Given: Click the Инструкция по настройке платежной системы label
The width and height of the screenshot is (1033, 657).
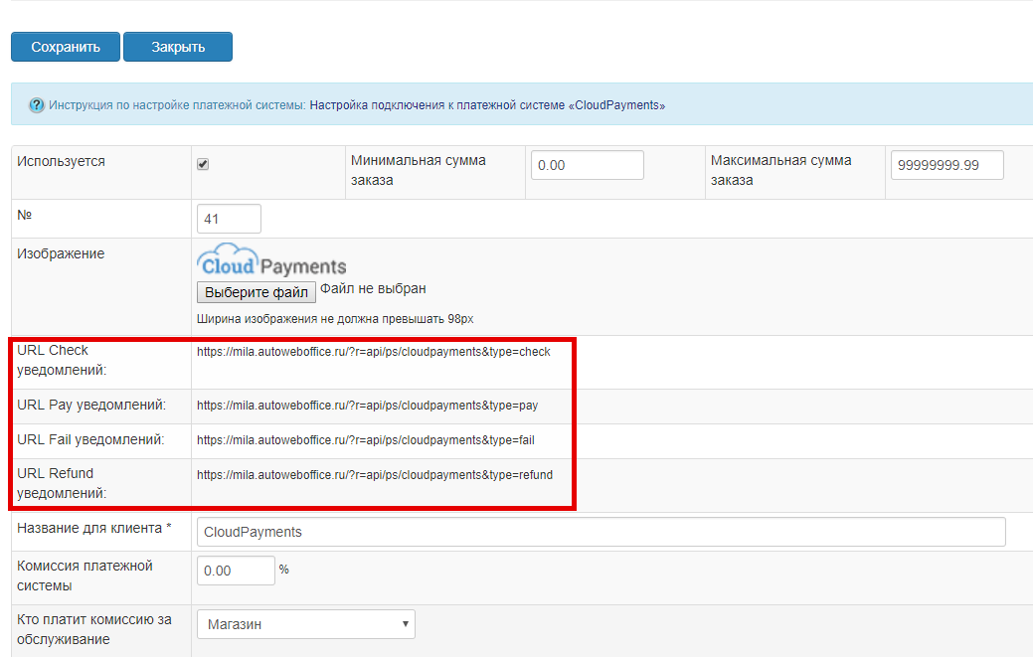Looking at the screenshot, I should pyautogui.click(x=177, y=104).
